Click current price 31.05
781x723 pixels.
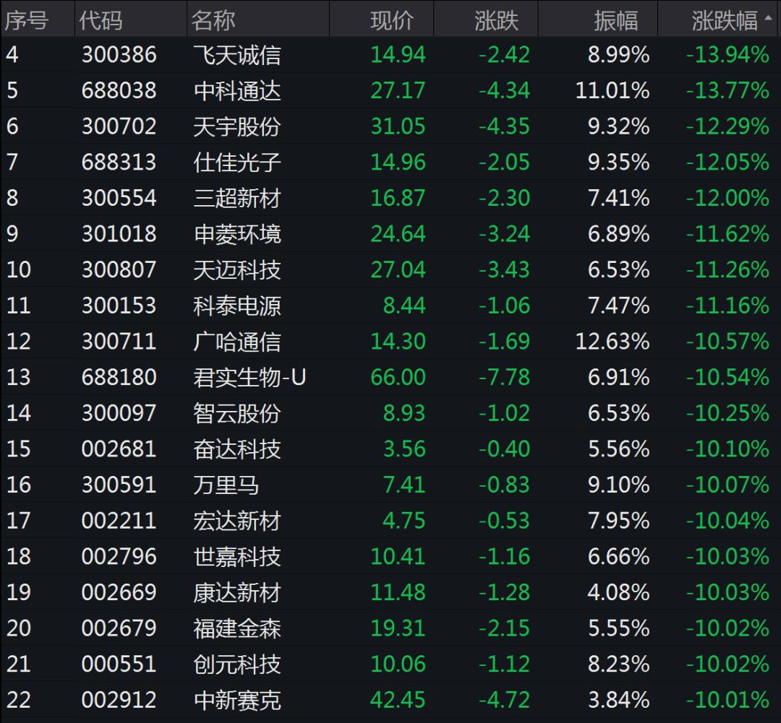(x=398, y=126)
